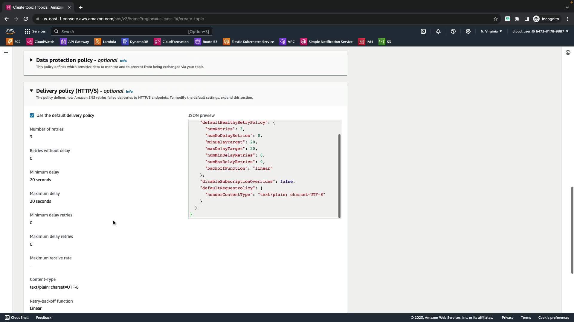
Task: Click Info link beside Delivery policy
Action: click(x=129, y=92)
